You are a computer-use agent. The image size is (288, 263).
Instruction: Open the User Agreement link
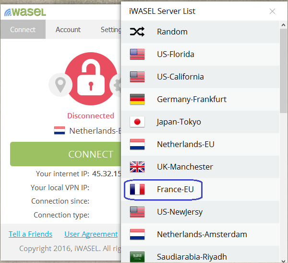coord(91,234)
